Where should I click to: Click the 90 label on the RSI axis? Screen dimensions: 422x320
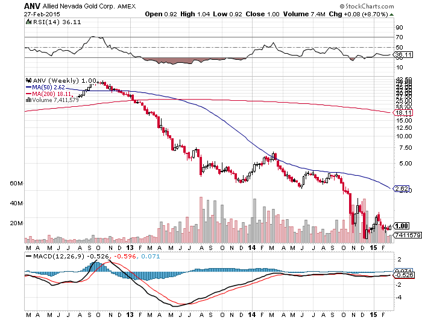(x=399, y=27)
